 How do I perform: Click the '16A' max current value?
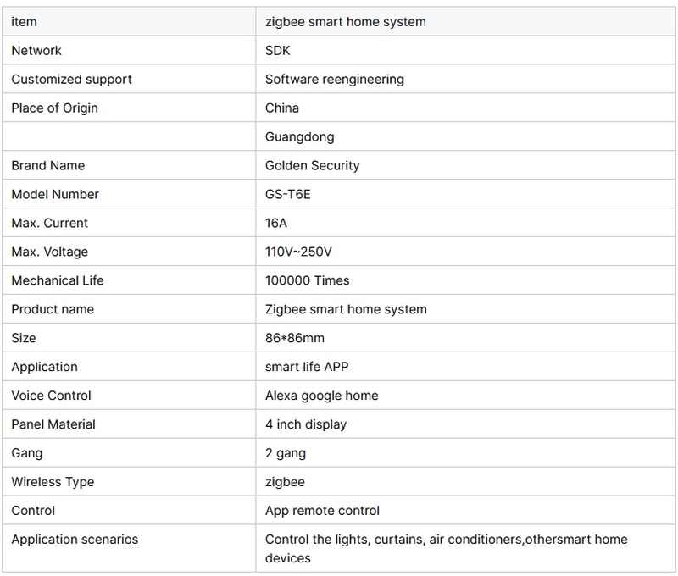[x=277, y=223]
